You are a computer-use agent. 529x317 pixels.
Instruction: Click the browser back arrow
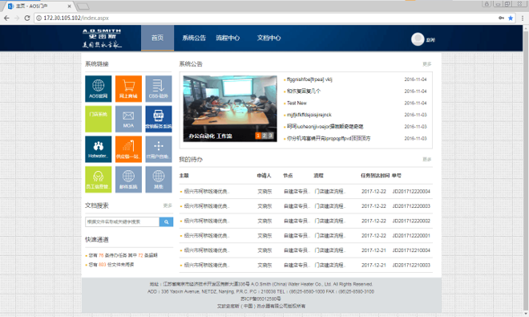[x=6, y=18]
